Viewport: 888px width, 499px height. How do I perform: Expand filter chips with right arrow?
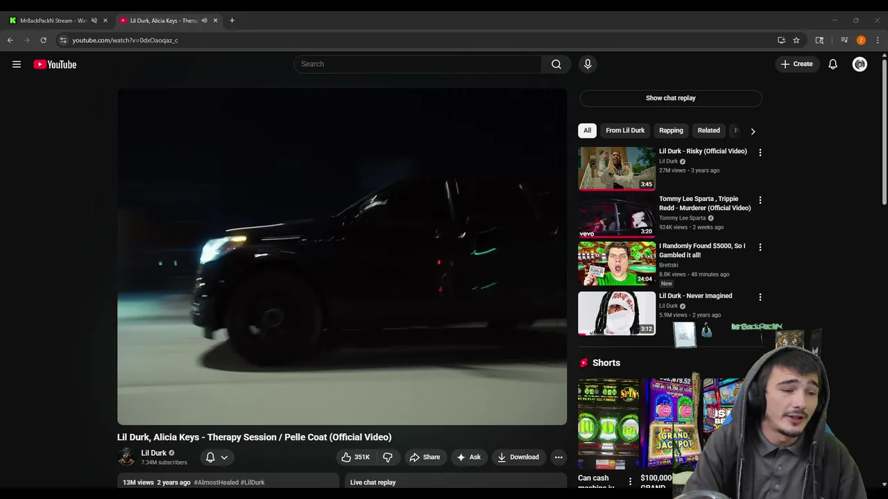tap(753, 131)
